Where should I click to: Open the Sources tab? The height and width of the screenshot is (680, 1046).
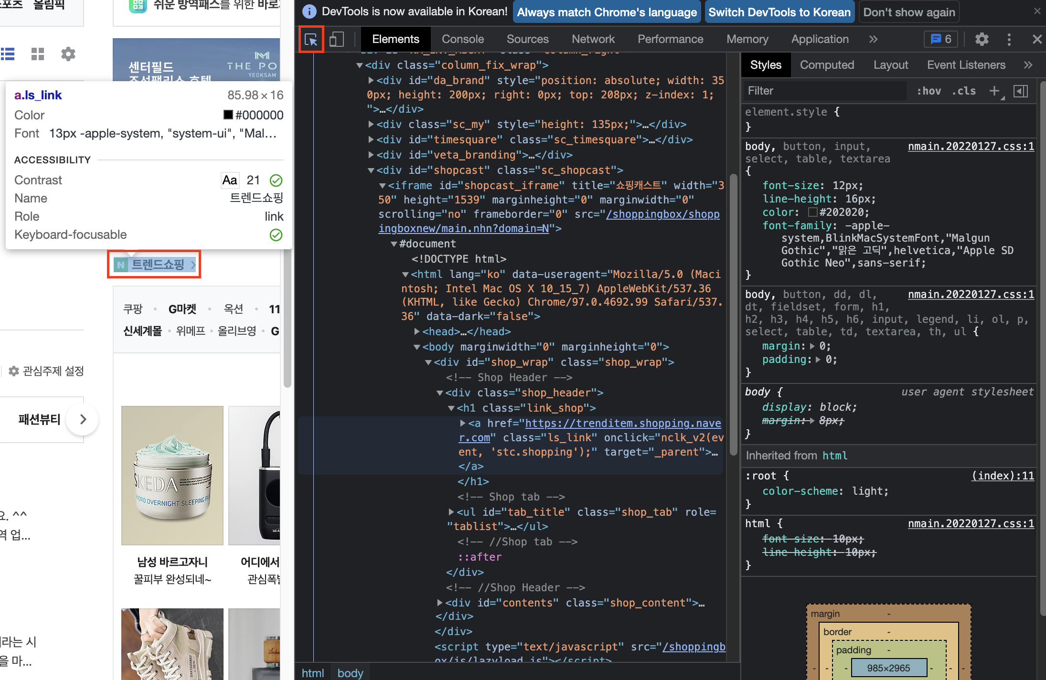coord(528,39)
